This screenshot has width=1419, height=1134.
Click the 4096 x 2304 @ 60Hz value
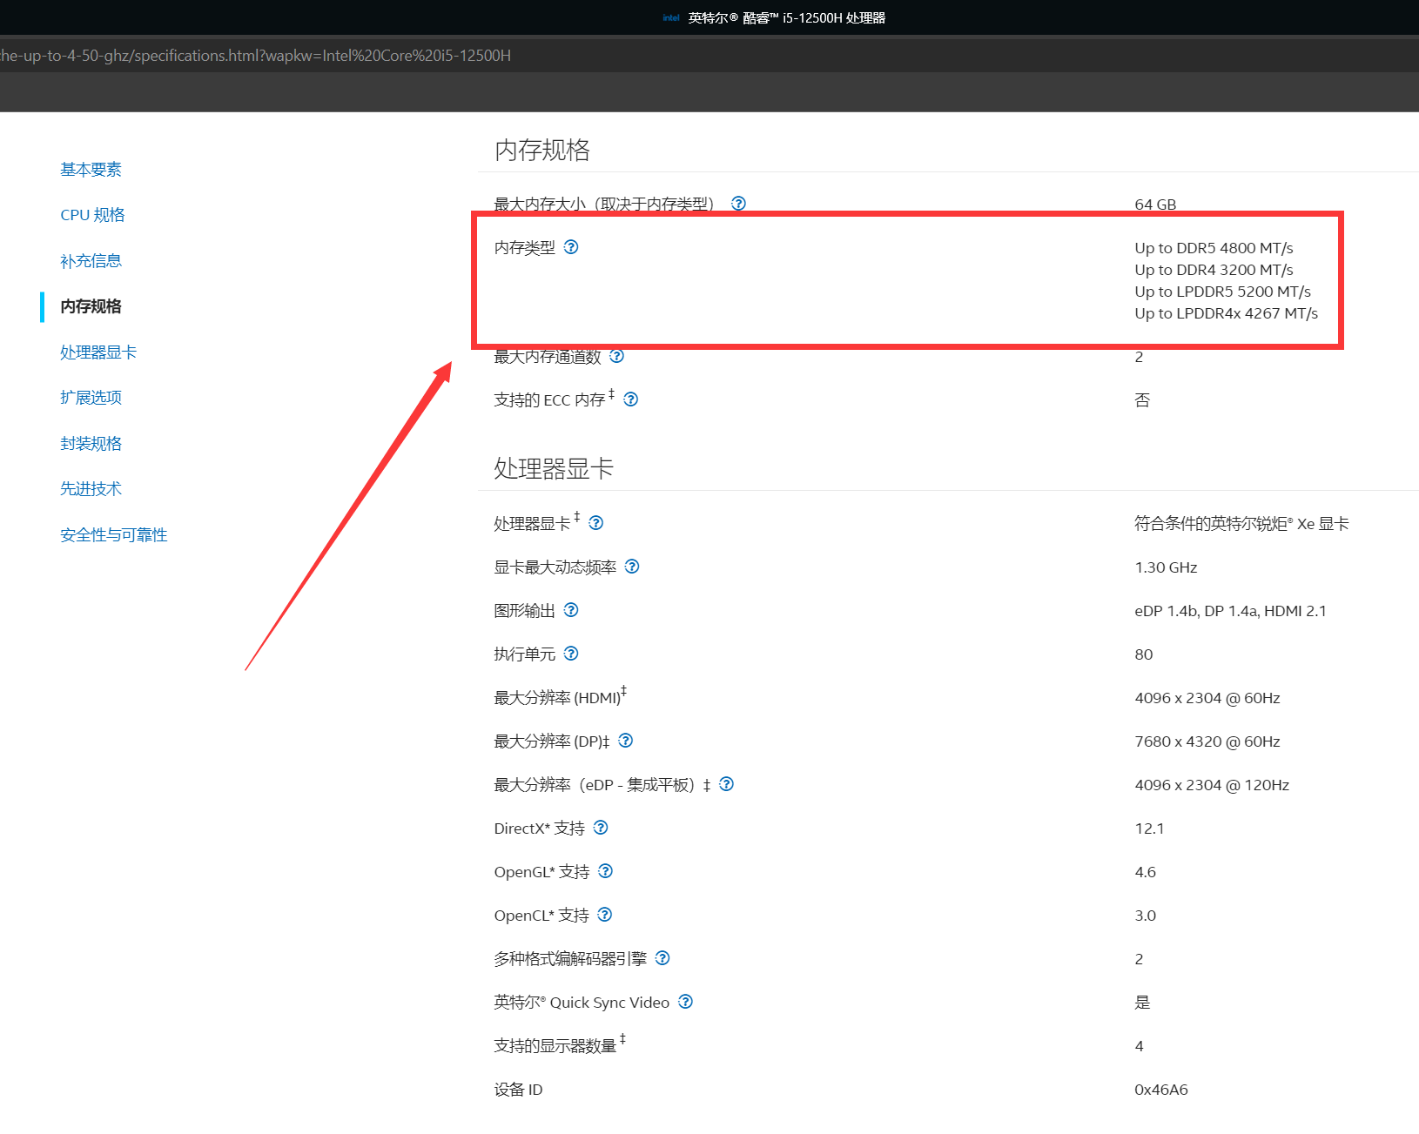tap(1207, 698)
